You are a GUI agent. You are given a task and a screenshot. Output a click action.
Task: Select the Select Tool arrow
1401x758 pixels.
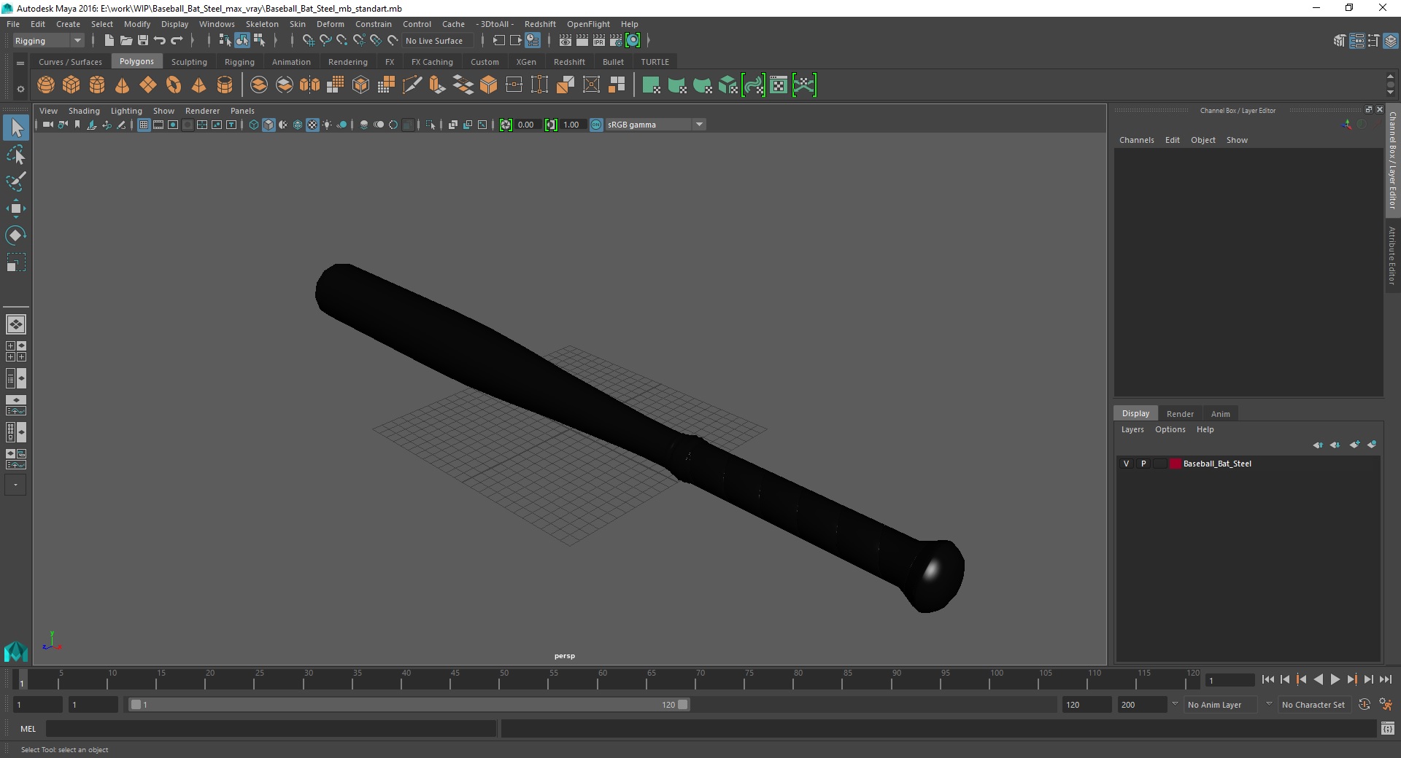click(x=16, y=128)
